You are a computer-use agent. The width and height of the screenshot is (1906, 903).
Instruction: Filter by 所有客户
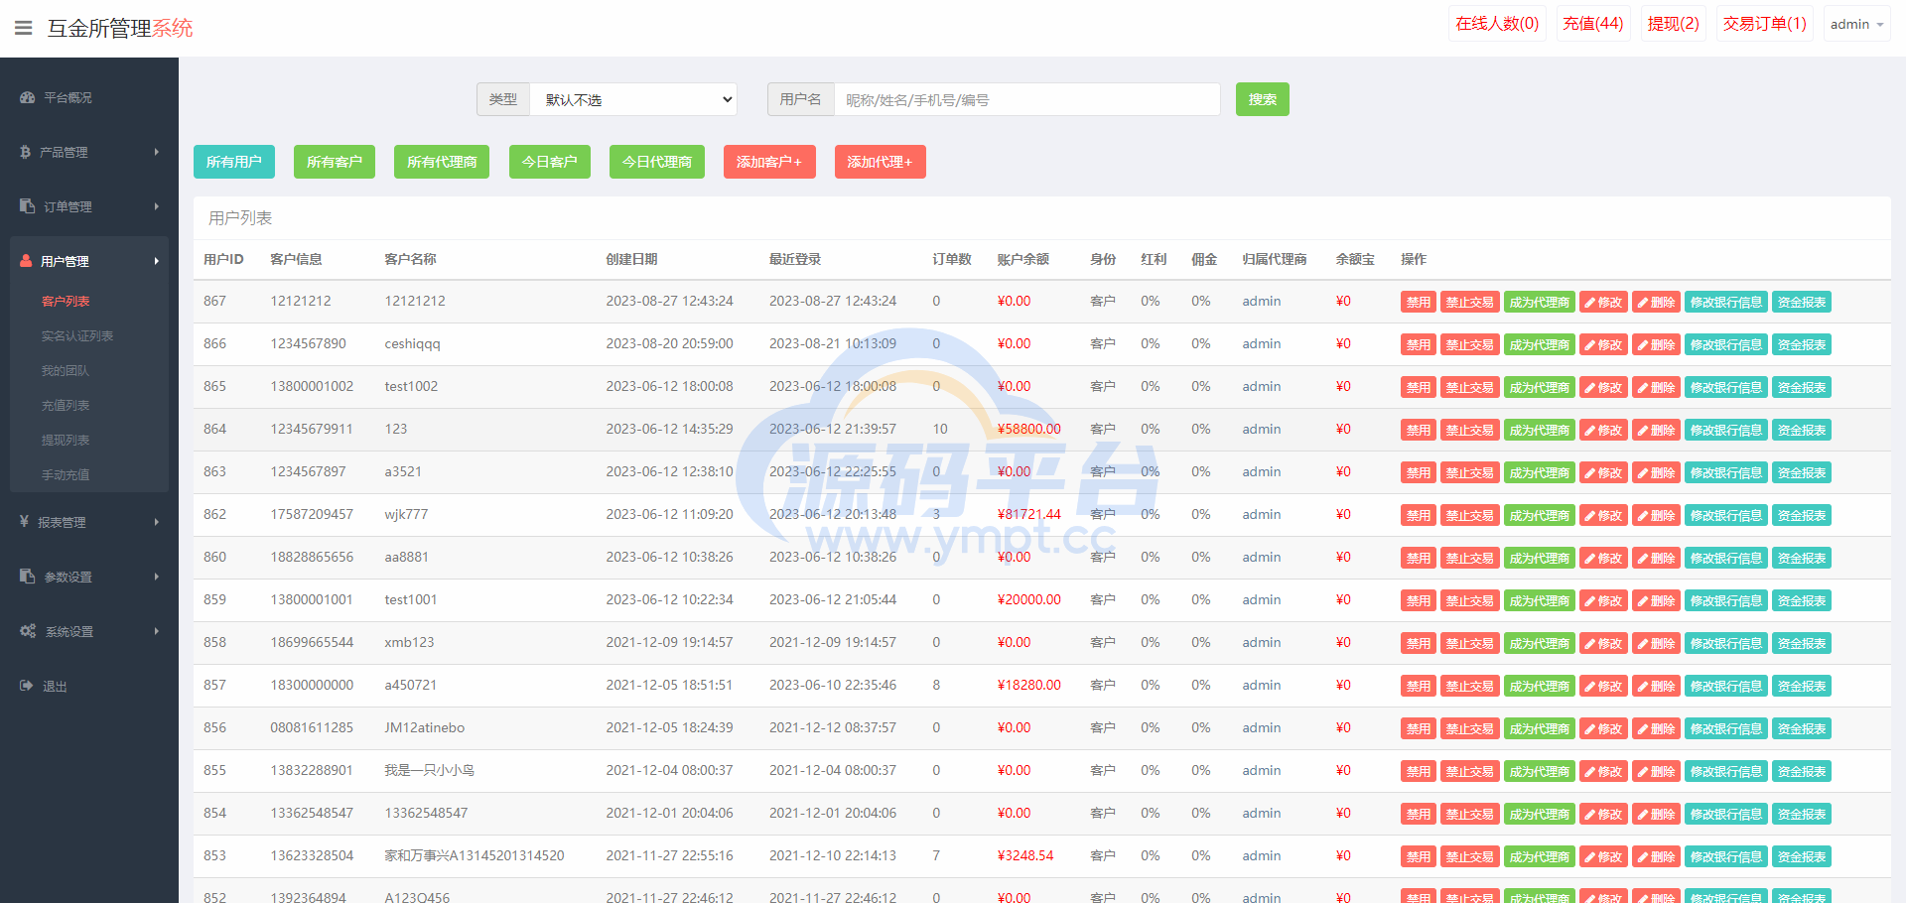(335, 162)
